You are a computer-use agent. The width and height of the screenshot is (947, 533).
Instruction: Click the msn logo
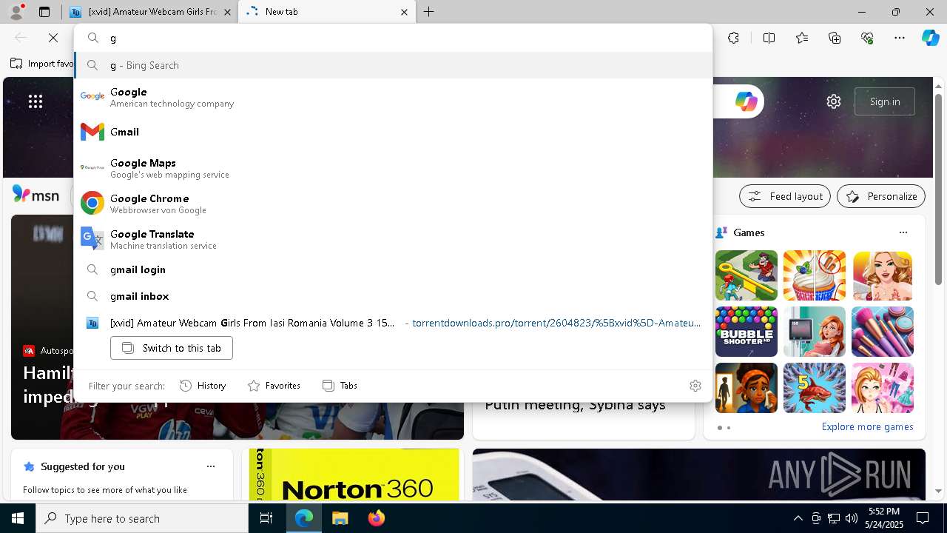pos(36,195)
